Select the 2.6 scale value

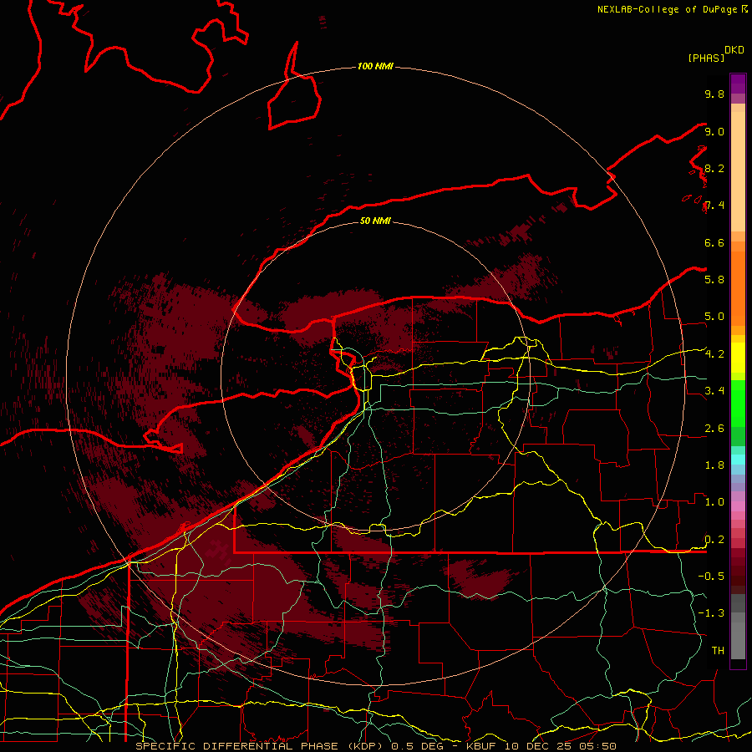[x=714, y=429]
